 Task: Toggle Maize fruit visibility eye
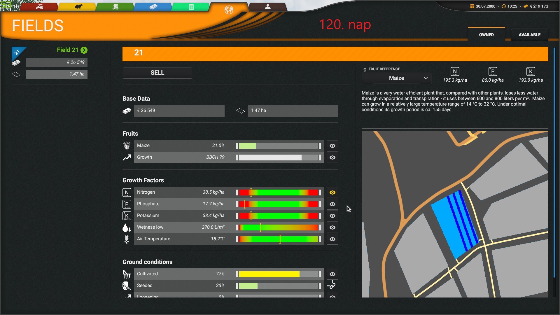tap(332, 146)
